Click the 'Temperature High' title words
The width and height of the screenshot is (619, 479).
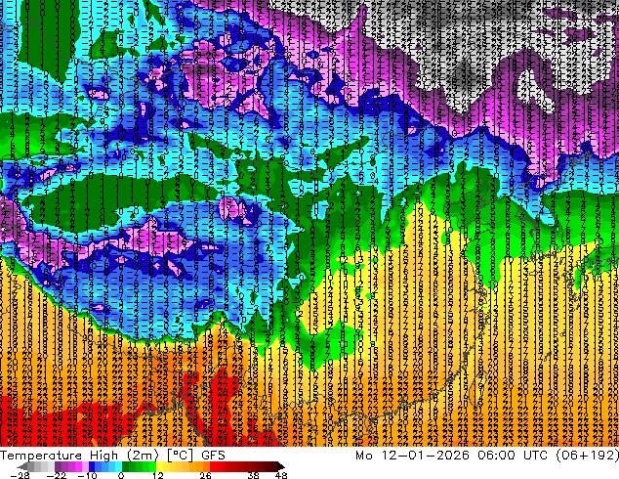pyautogui.click(x=59, y=456)
